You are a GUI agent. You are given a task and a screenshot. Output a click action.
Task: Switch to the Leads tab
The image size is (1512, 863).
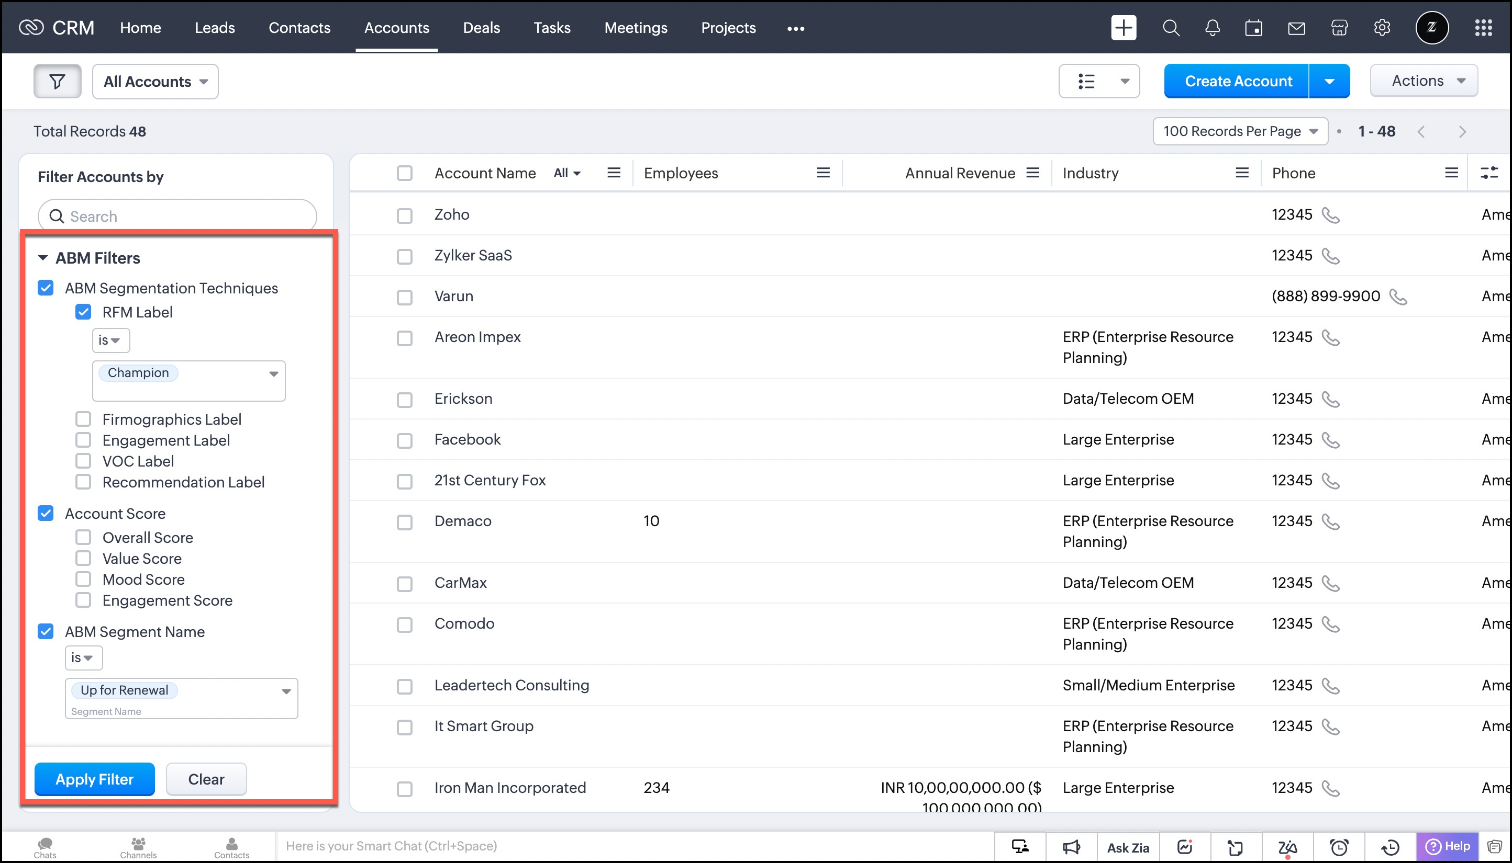coord(215,28)
